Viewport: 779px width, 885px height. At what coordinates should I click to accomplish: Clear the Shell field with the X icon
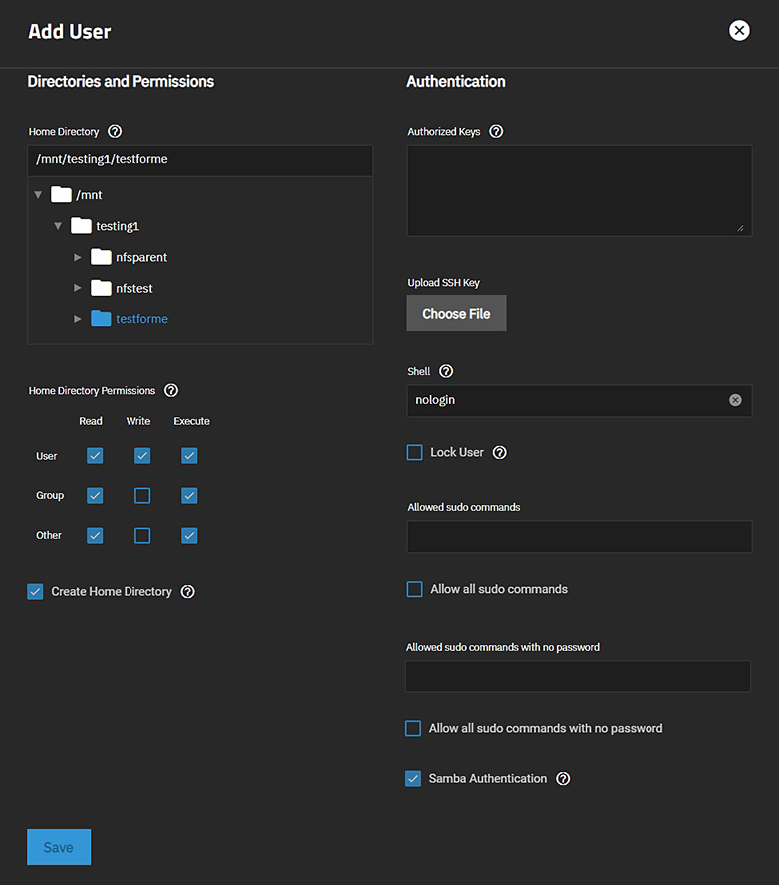(x=735, y=400)
